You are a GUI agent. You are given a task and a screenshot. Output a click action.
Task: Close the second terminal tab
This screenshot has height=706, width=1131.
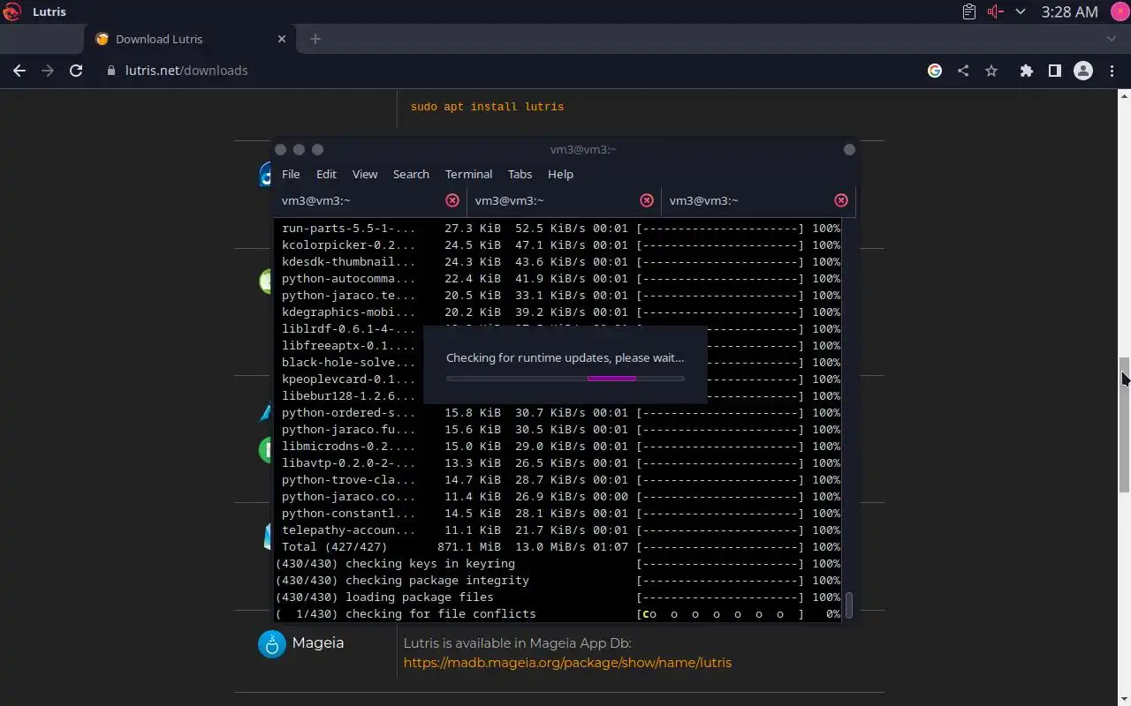(x=647, y=200)
